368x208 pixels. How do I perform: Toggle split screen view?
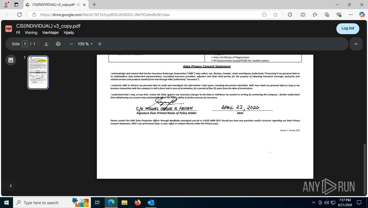[x=303, y=15]
